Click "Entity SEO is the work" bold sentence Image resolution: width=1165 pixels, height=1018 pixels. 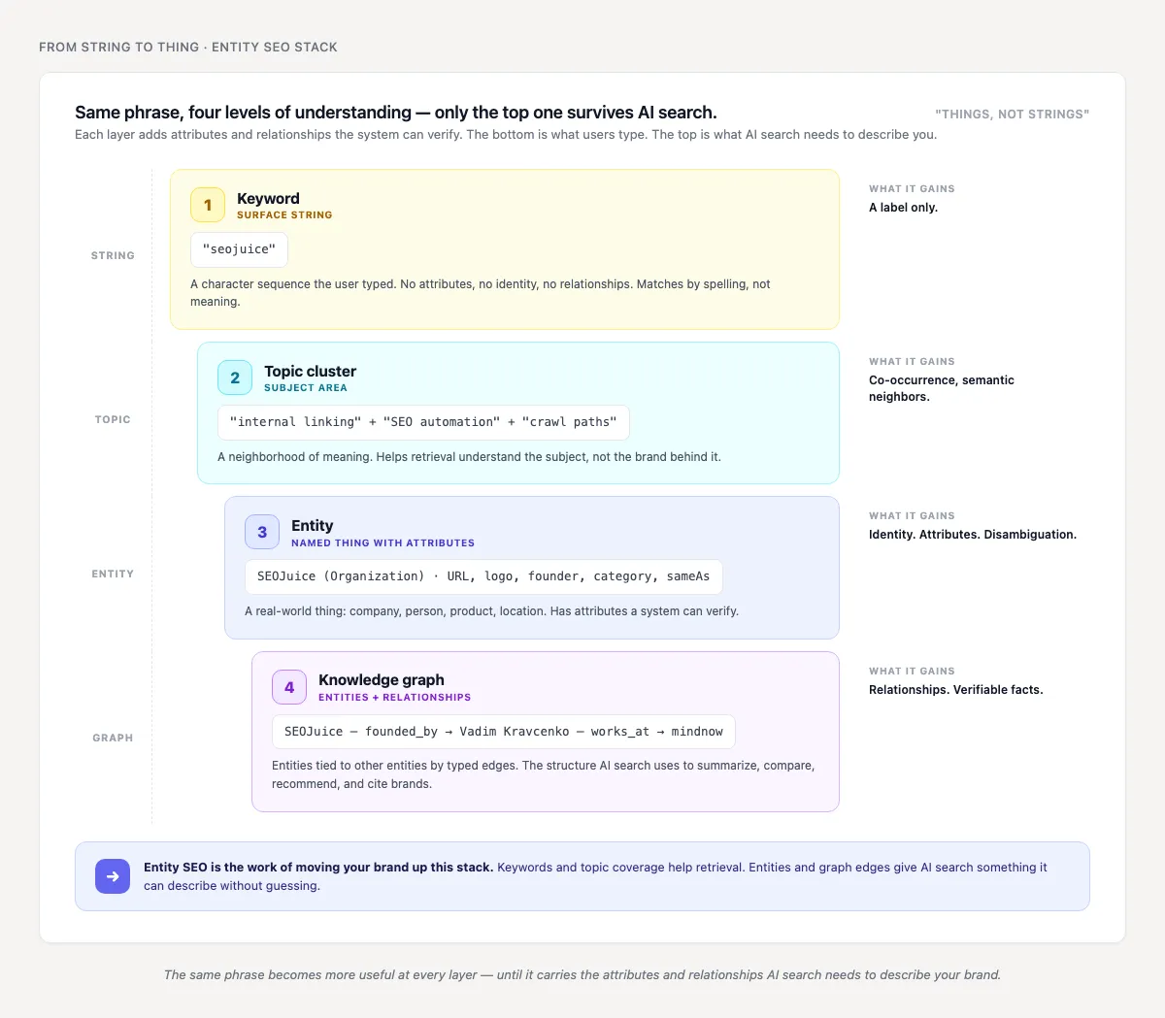click(x=318, y=868)
